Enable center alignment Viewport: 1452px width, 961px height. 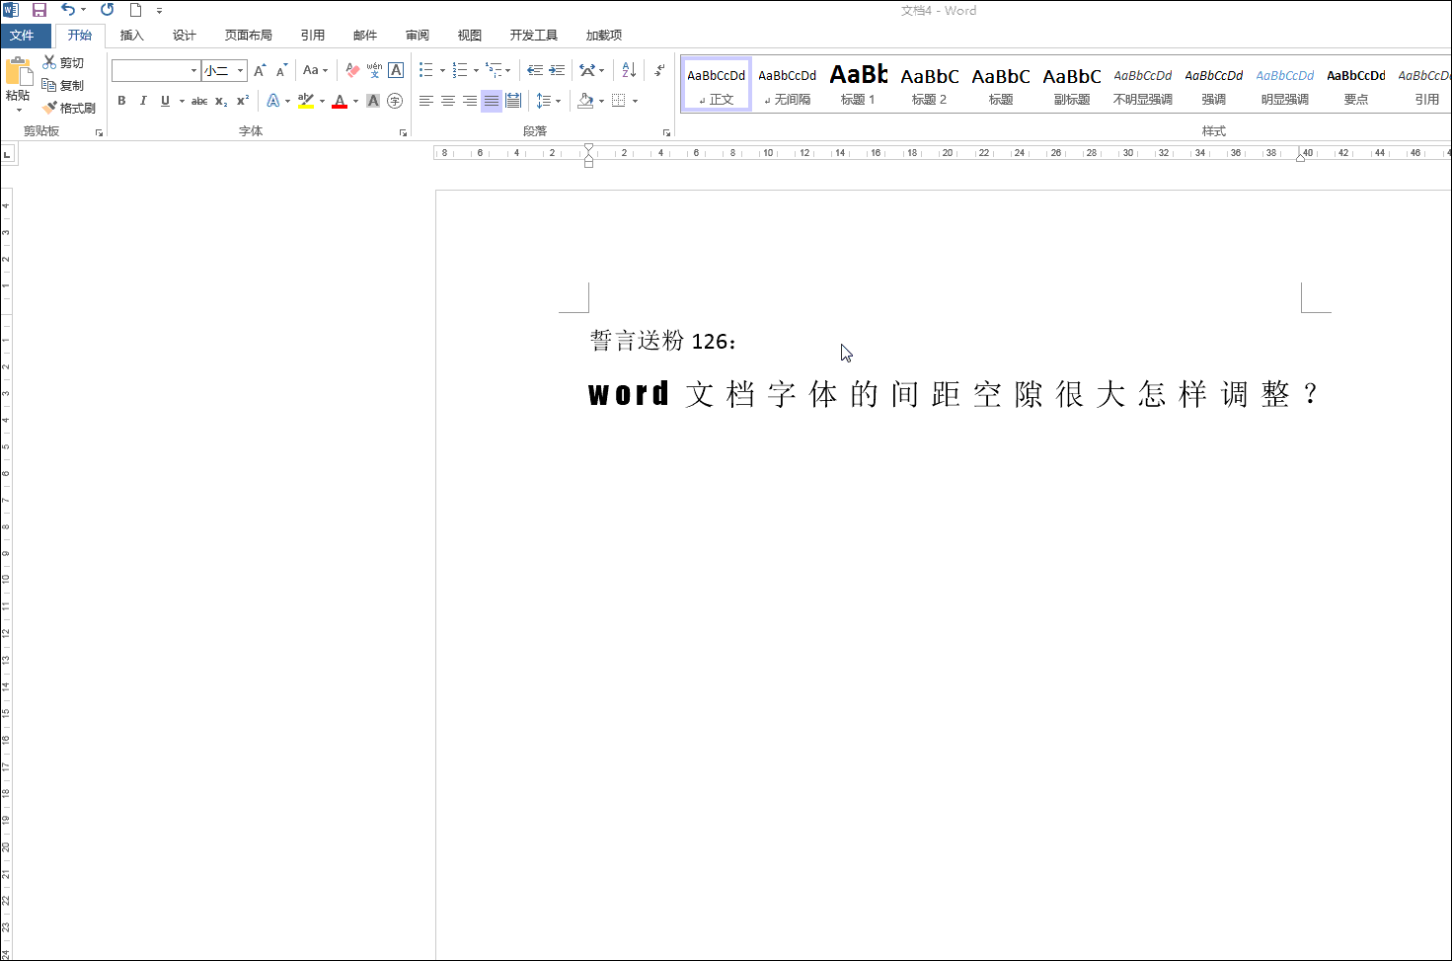(448, 100)
